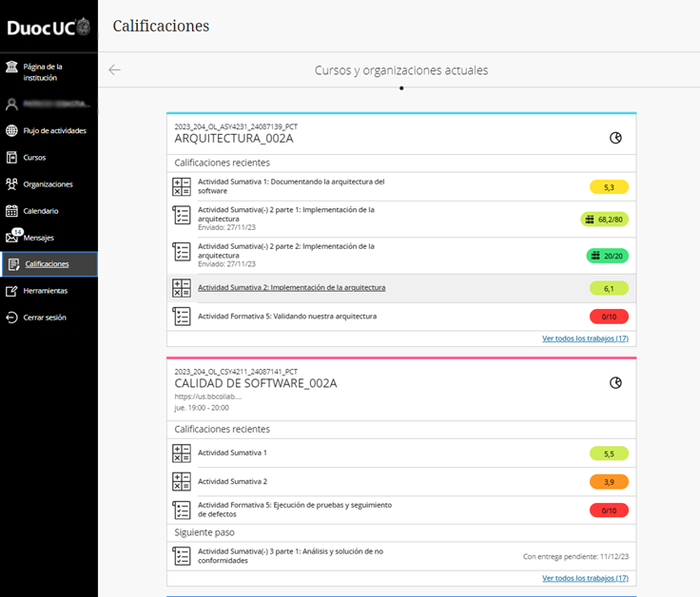700x597 pixels.
Task: Open Actividad Sumativa 1: Documentando la arquitectura
Action: pyautogui.click(x=291, y=186)
